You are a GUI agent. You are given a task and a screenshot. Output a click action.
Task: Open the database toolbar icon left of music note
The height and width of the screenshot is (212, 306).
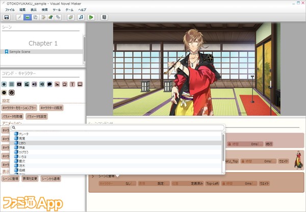[71, 17]
